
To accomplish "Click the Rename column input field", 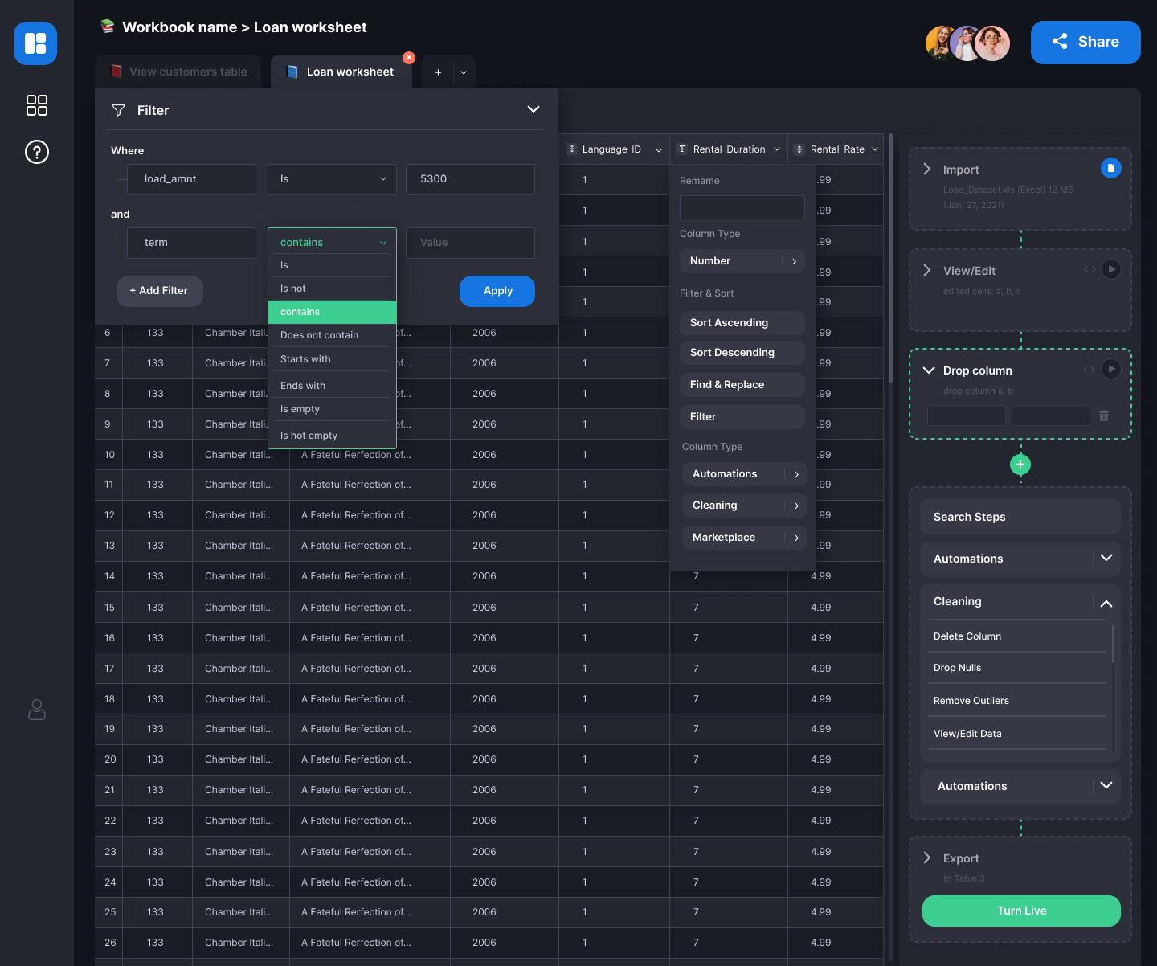I will click(x=742, y=207).
